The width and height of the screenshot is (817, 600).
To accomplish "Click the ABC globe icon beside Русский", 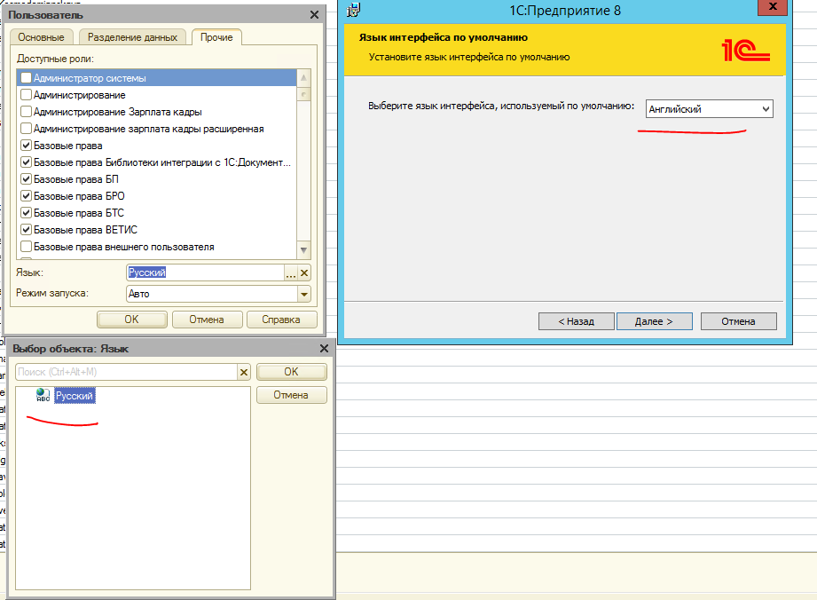I will (43, 395).
